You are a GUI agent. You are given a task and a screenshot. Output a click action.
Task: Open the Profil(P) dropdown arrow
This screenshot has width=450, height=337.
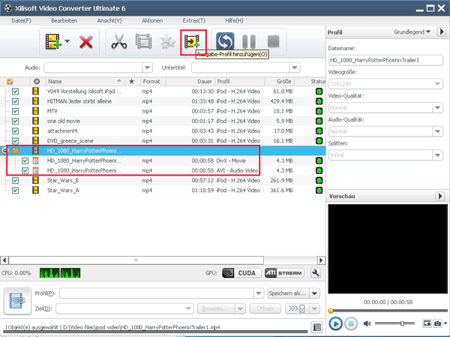coord(258,293)
